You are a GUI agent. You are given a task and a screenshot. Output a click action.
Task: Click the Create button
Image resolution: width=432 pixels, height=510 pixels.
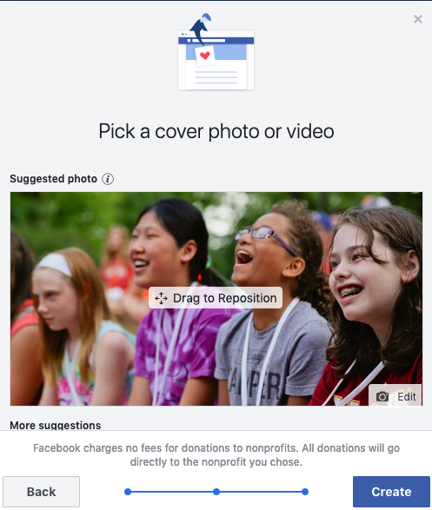coord(391,492)
